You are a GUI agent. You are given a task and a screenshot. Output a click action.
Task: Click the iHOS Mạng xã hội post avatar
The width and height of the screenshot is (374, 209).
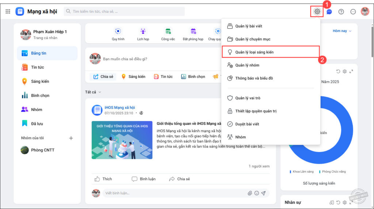[x=97, y=110]
